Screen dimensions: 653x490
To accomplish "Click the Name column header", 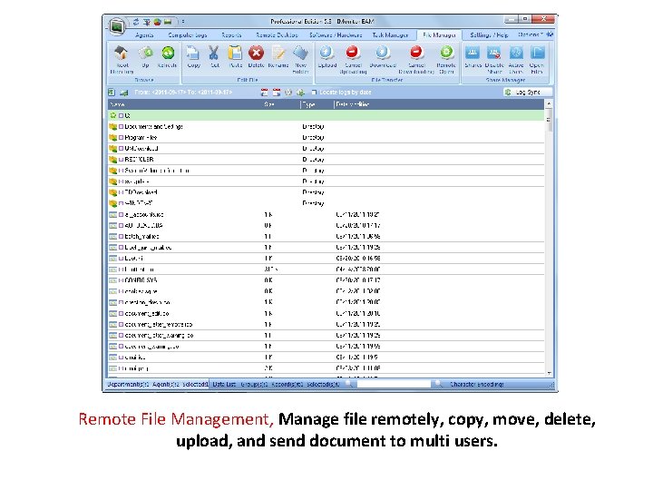I will (184, 104).
